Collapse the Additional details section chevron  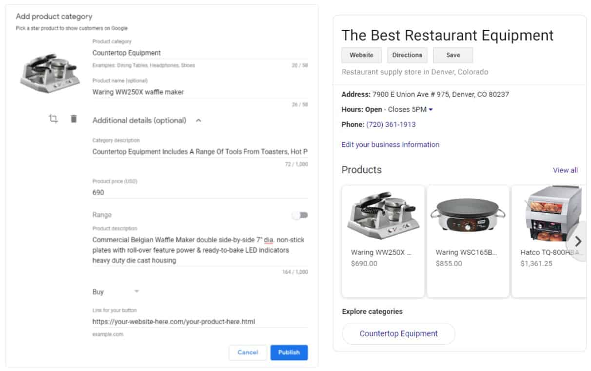(x=198, y=121)
